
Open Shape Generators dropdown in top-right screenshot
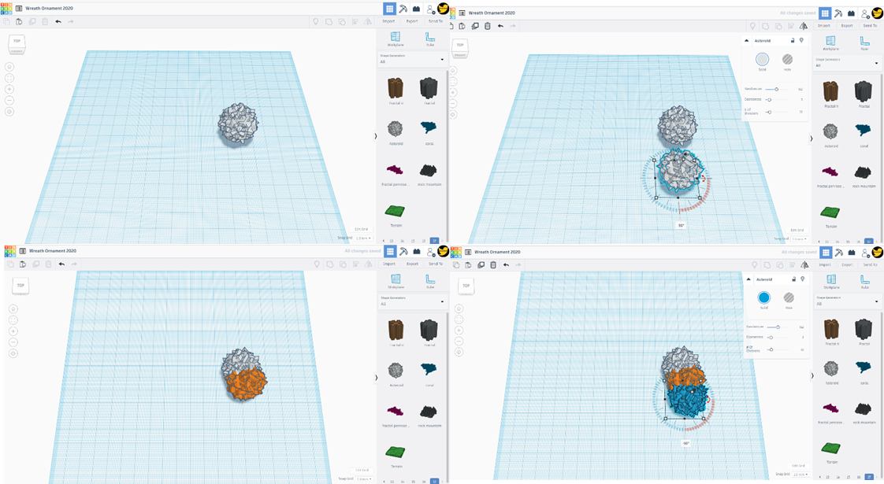[x=847, y=63]
